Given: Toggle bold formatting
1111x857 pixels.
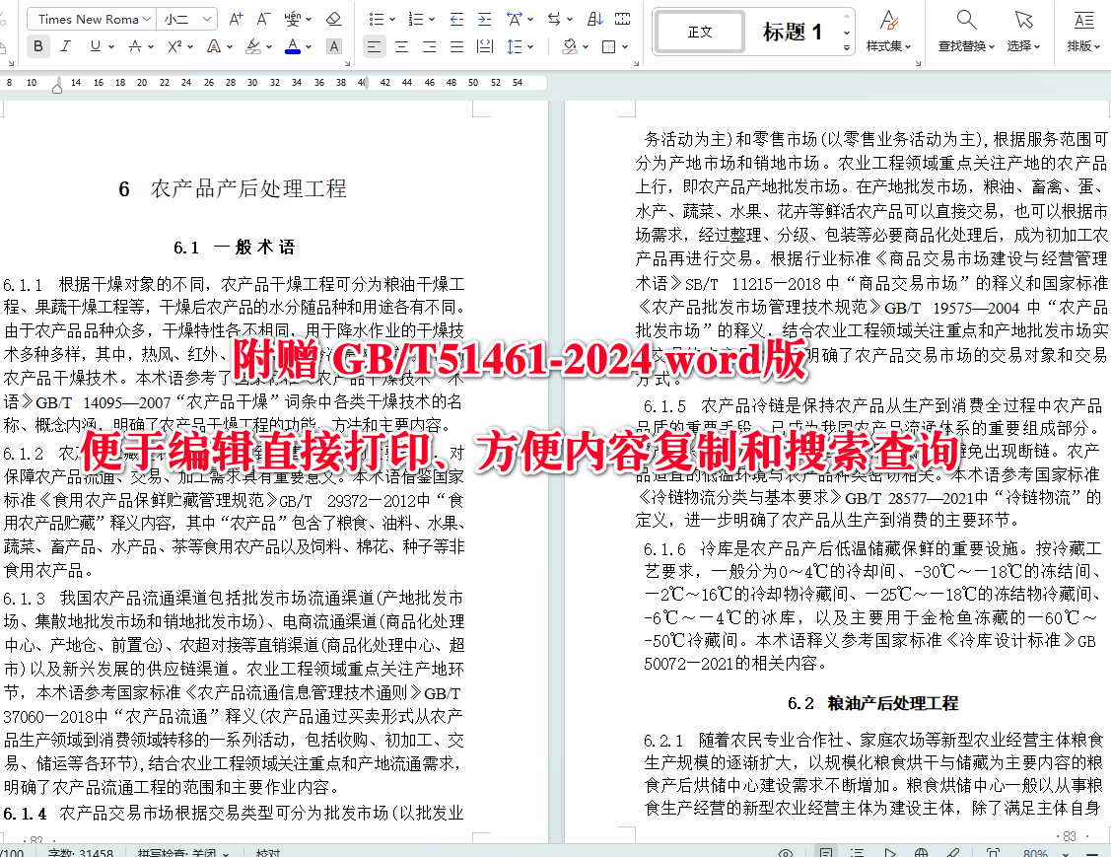Looking at the screenshot, I should point(37,45).
